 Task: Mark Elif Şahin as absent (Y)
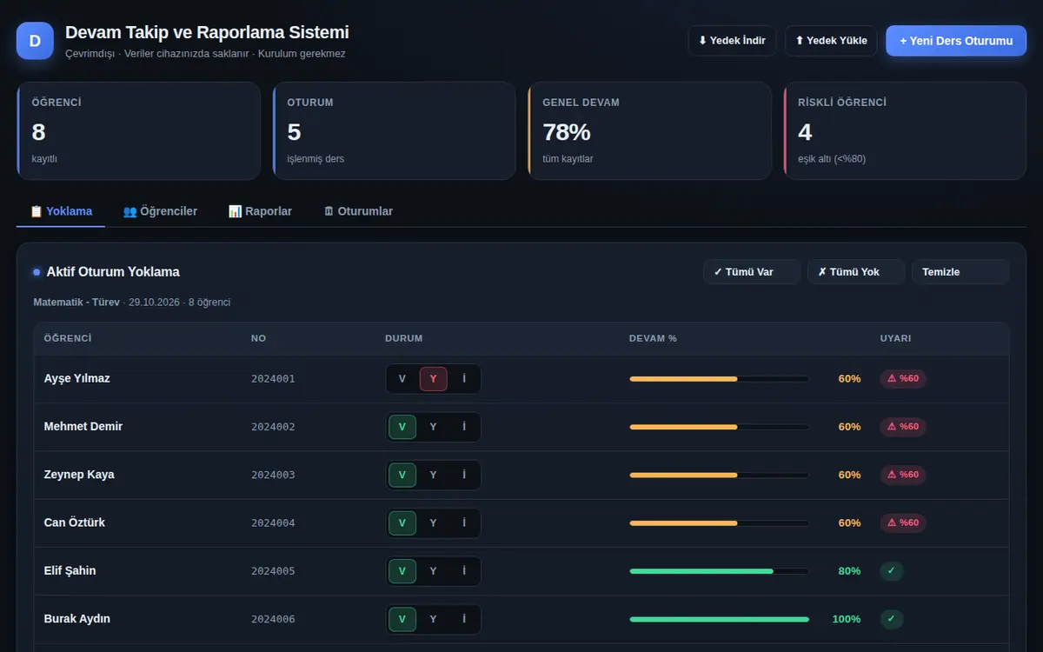click(434, 571)
